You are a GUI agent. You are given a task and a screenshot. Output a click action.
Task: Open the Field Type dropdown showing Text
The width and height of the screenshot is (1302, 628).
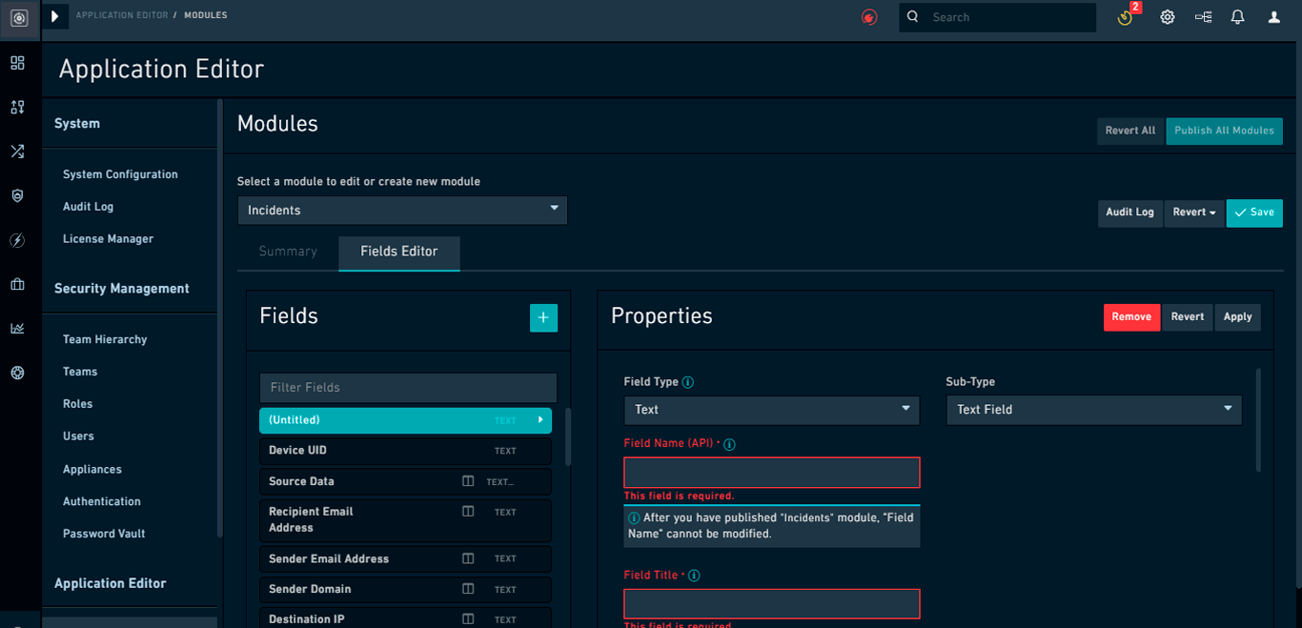click(x=770, y=409)
